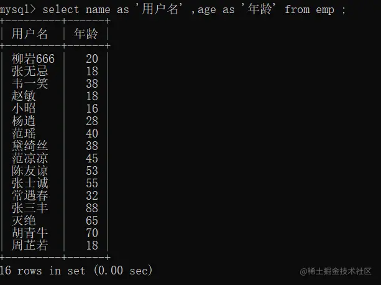Viewport: 381px width, 285px height.
Task: Click the name 周芷若 in the last row
Action: [x=30, y=246]
